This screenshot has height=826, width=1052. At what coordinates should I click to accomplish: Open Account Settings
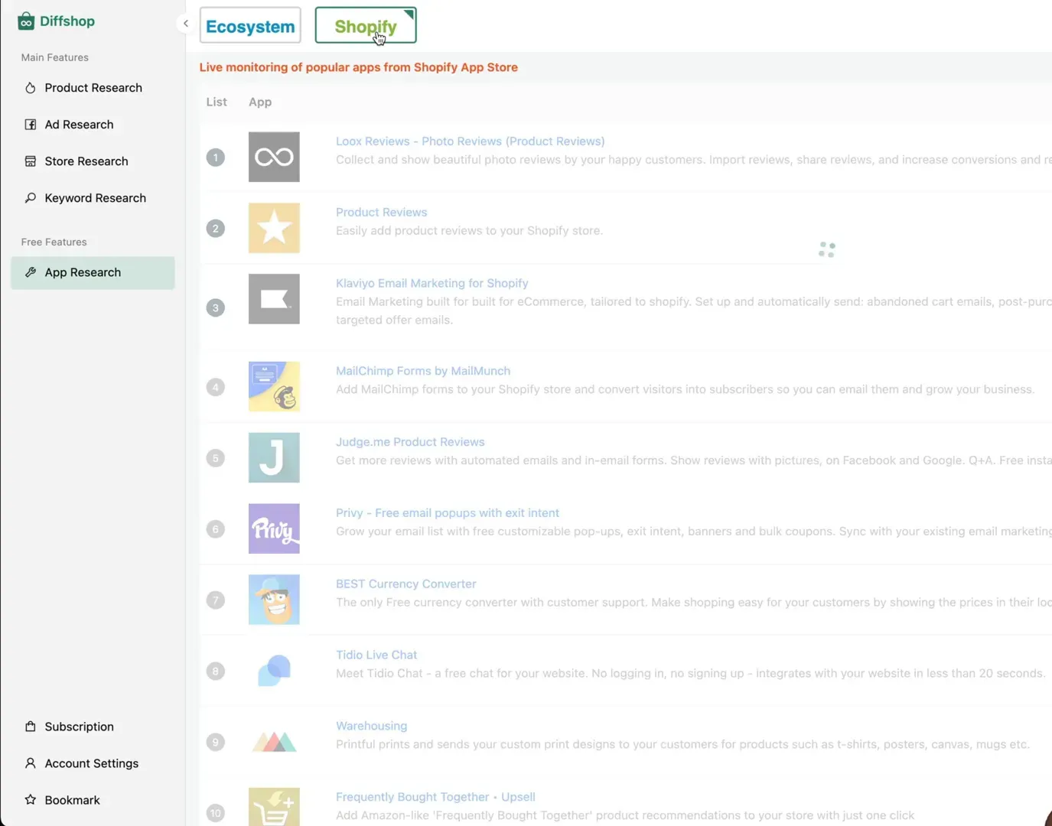(93, 763)
